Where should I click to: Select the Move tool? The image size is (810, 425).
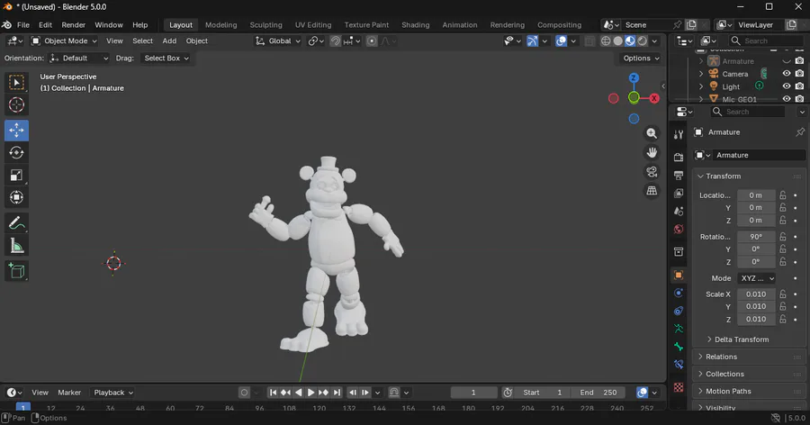click(x=16, y=131)
